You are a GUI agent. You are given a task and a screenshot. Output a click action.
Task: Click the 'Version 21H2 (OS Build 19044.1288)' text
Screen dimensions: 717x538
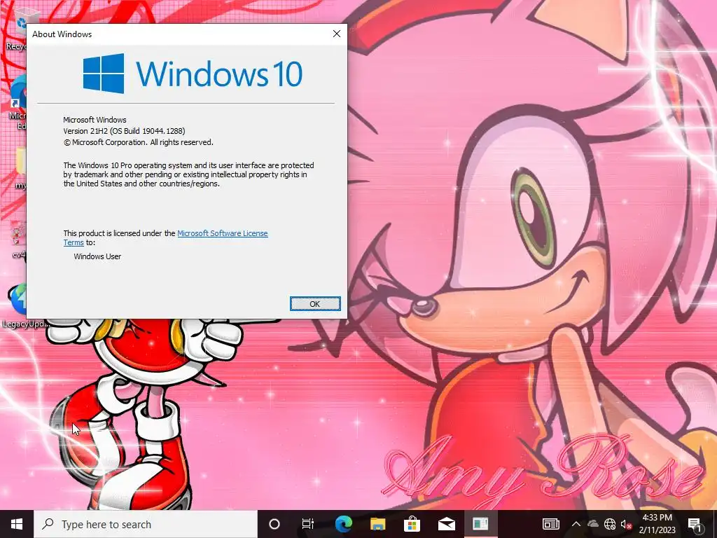pyautogui.click(x=124, y=131)
